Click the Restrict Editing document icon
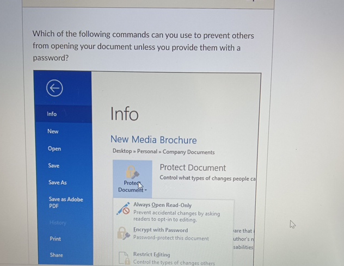Image resolution: width=344 pixels, height=266 pixels. coord(124,258)
